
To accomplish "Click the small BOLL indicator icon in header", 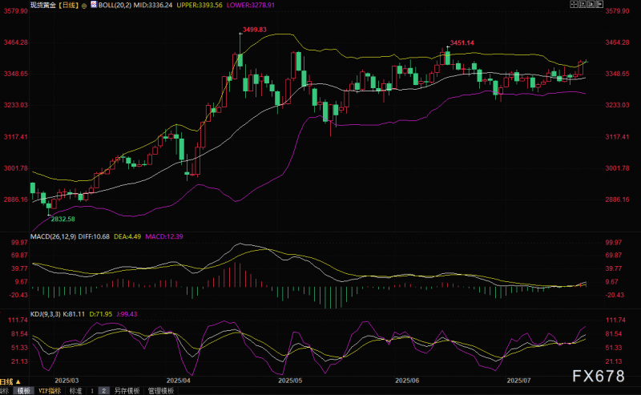I will coord(94,5).
